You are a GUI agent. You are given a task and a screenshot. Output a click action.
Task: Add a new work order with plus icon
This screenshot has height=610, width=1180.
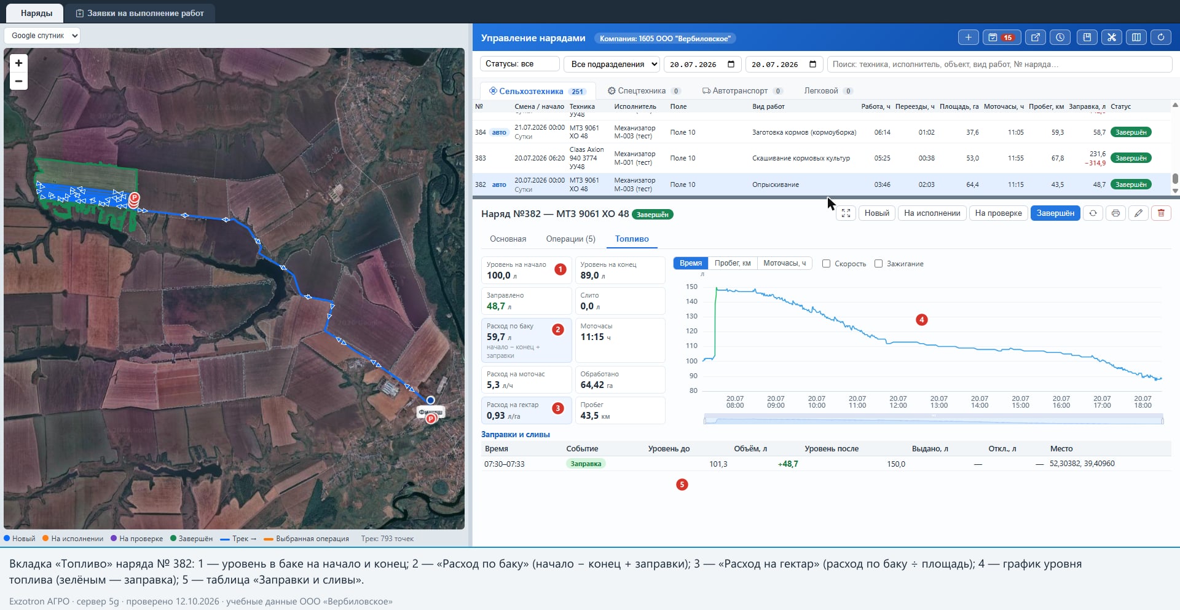pos(969,38)
